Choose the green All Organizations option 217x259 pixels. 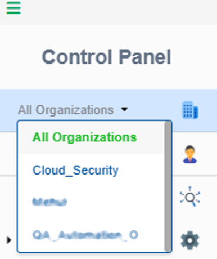coord(85,137)
